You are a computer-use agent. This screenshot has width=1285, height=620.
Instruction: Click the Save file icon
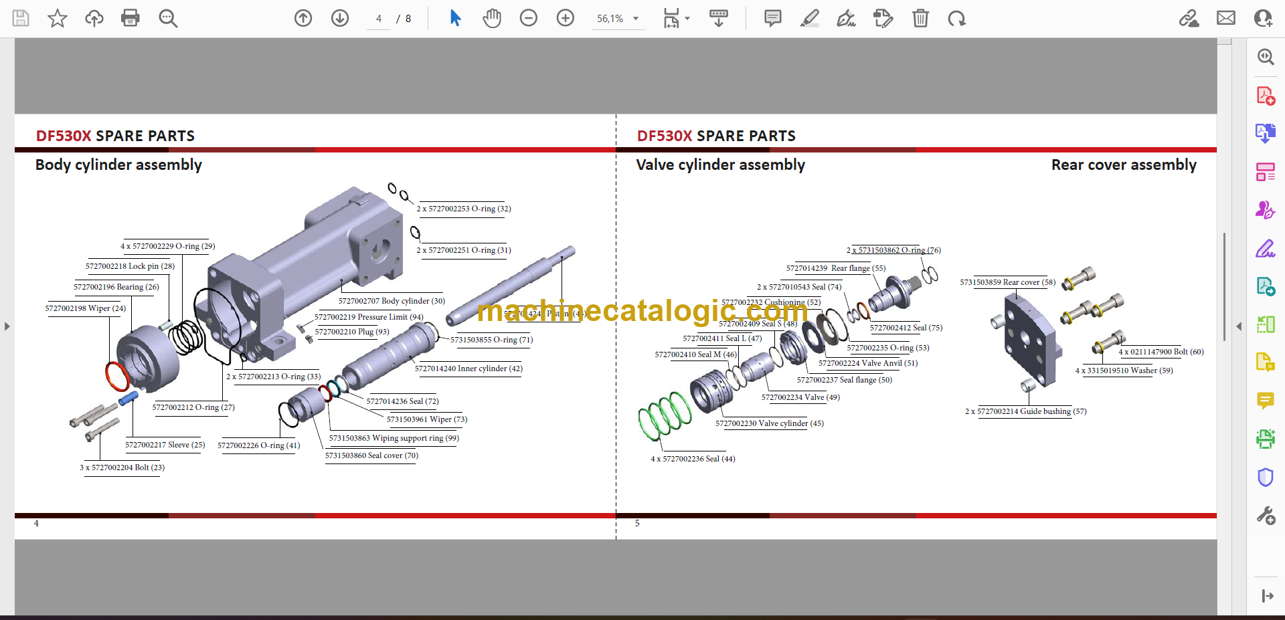21,18
